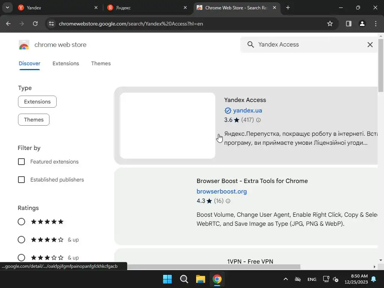Open the tab search dropdown arrow
Image resolution: width=384 pixels, height=288 pixels.
(7, 7)
